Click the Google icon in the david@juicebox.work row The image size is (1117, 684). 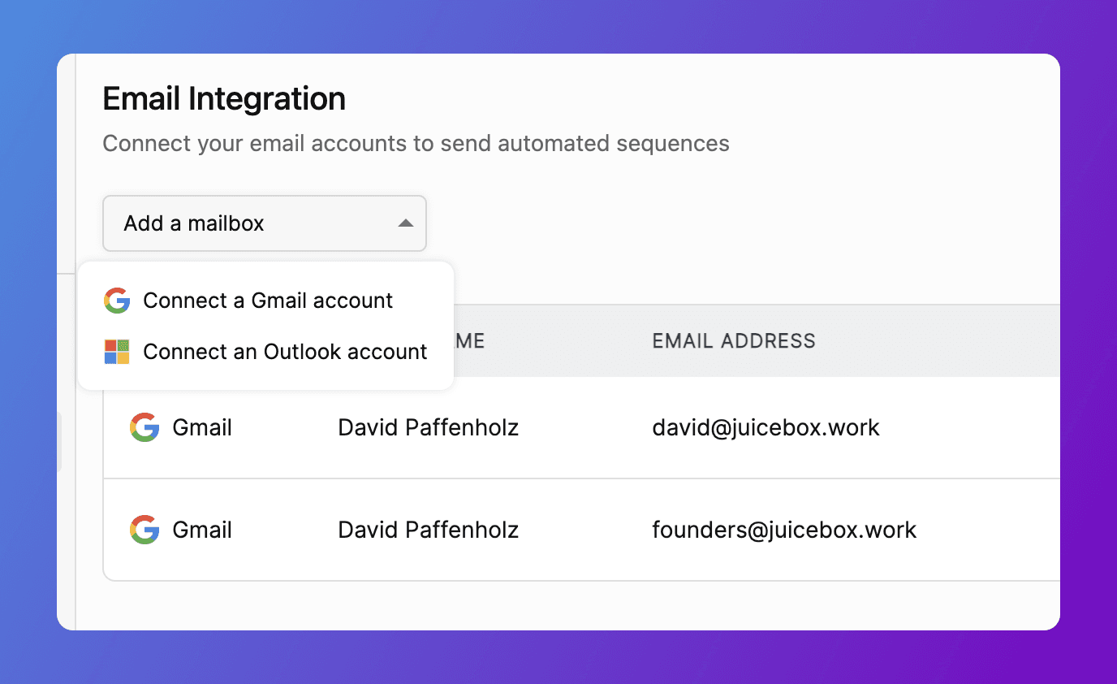click(144, 427)
